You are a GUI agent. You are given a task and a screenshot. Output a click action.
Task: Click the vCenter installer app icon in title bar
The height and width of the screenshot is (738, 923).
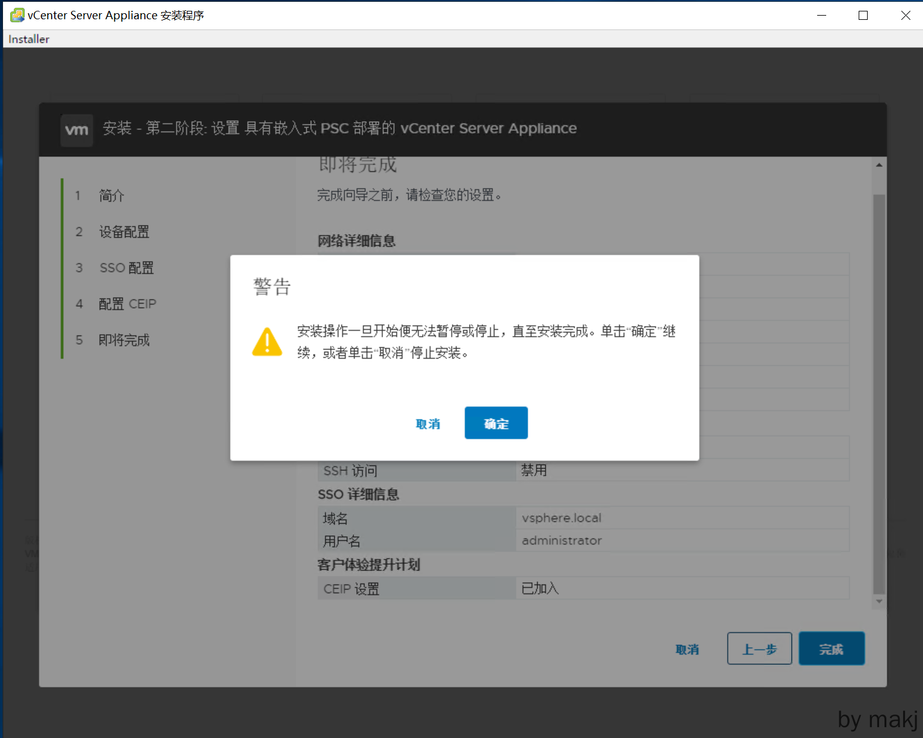tap(17, 15)
